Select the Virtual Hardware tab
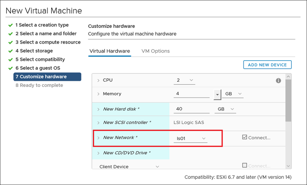The height and width of the screenshot is (185, 307). tap(110, 51)
